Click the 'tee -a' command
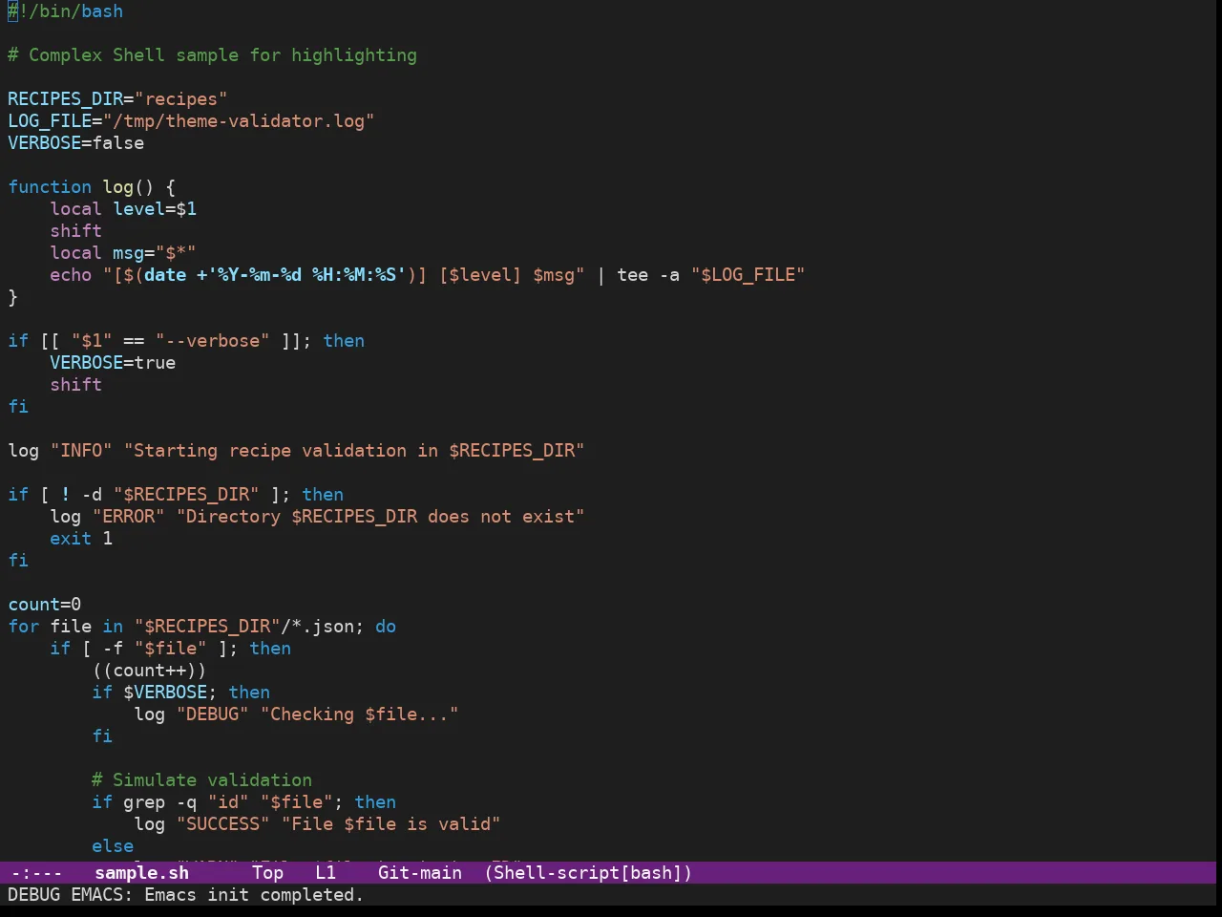 coord(648,275)
